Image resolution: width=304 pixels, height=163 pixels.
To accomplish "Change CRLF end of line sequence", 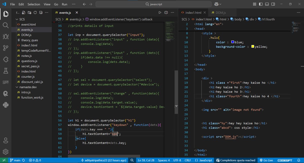I will [x=188, y=160].
